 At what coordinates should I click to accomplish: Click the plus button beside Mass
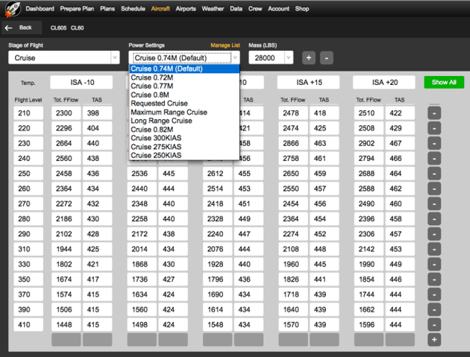point(309,57)
